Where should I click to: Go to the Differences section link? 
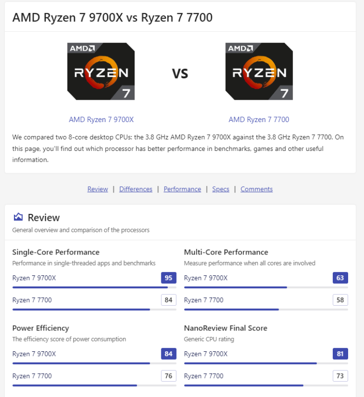tap(136, 189)
